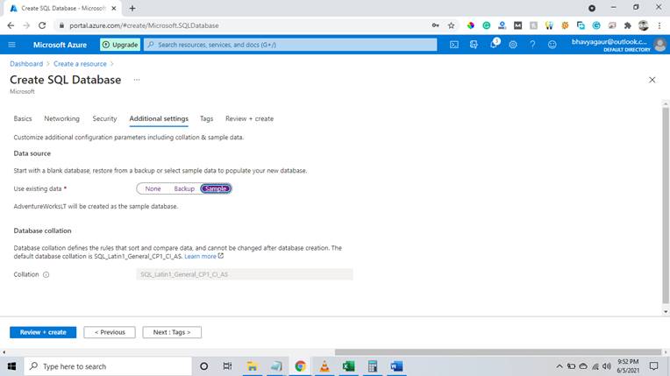Click Next : Tags button
This screenshot has width=670, height=376.
click(x=172, y=332)
